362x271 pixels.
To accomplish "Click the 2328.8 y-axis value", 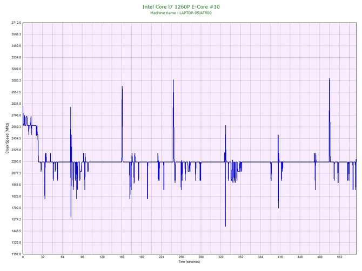I will coord(16,150).
